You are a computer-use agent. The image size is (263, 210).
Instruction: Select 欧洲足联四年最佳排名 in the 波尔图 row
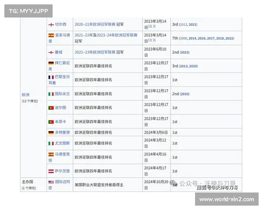tap(93, 108)
